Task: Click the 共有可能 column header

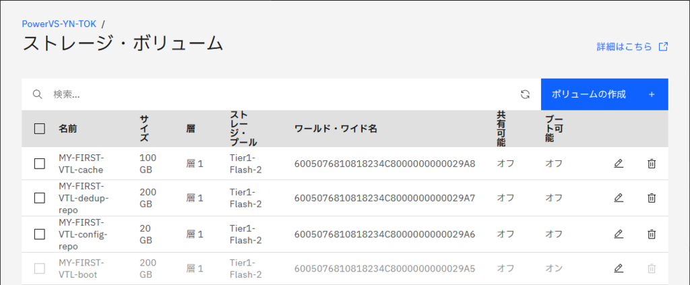Action: click(x=501, y=129)
